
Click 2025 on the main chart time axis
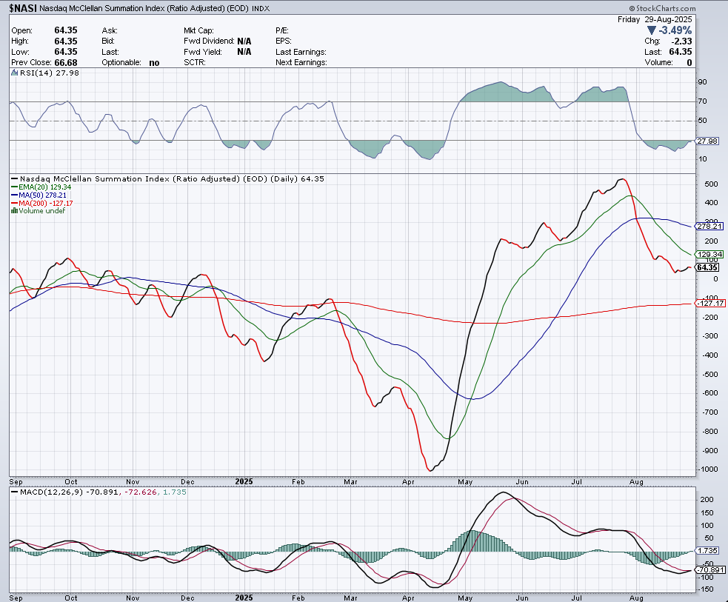pos(244,482)
